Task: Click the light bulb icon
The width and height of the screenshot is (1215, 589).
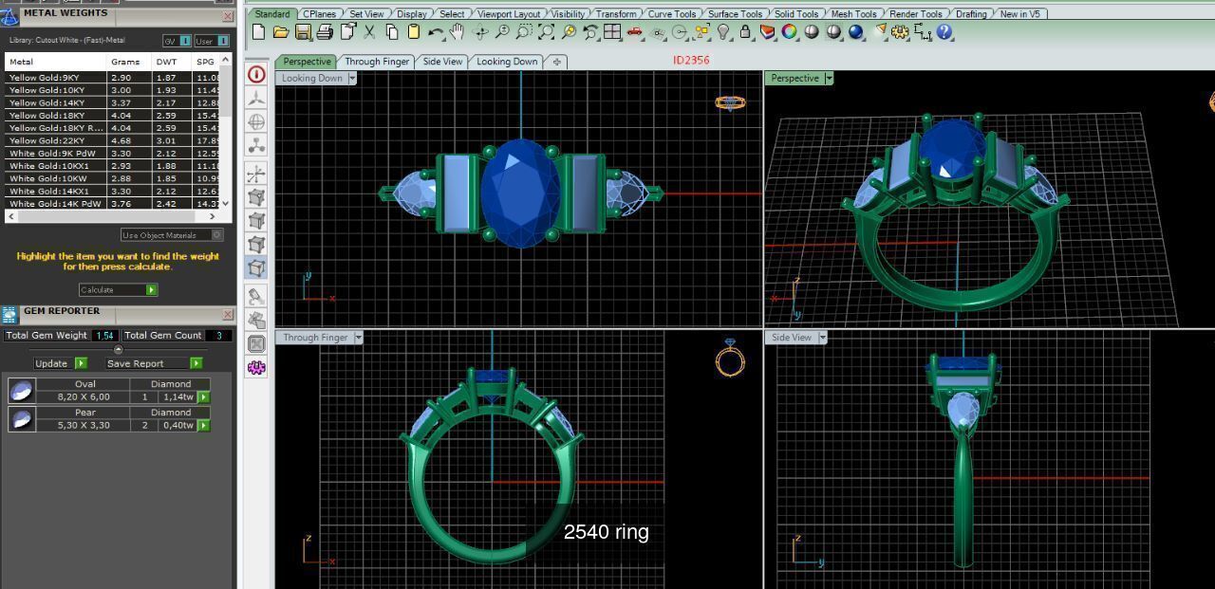Action: (723, 32)
